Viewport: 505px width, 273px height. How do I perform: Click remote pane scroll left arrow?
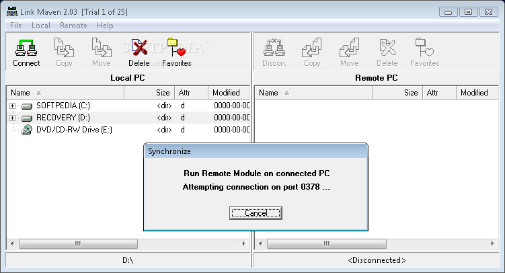[x=260, y=243]
